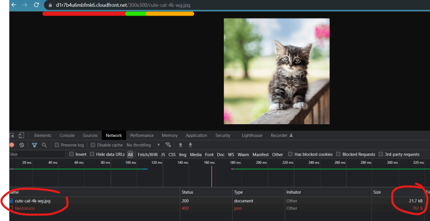Switch to the Memory tab
The width and height of the screenshot is (430, 221).
[x=170, y=135]
